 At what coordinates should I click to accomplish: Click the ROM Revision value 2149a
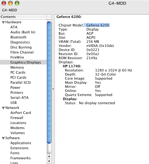coord(92,58)
